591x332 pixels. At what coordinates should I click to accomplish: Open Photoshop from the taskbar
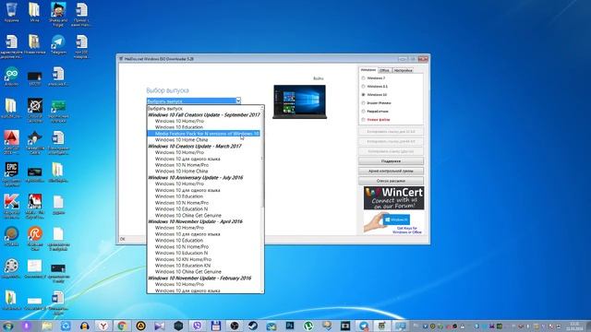290,326
